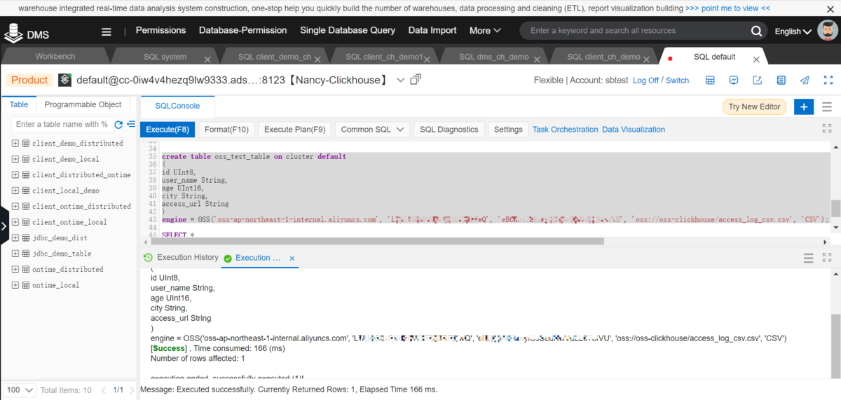Screen dimensions: 841x400
Task: Open the editor Settings button
Action: click(x=508, y=130)
